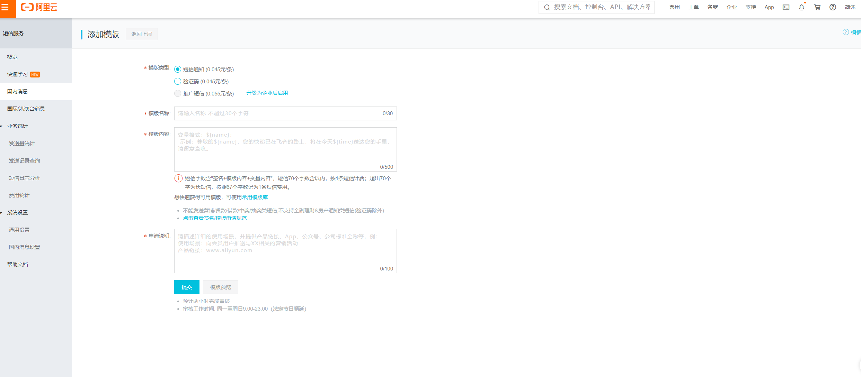
Task: Focus the top search box
Action: pos(596,7)
